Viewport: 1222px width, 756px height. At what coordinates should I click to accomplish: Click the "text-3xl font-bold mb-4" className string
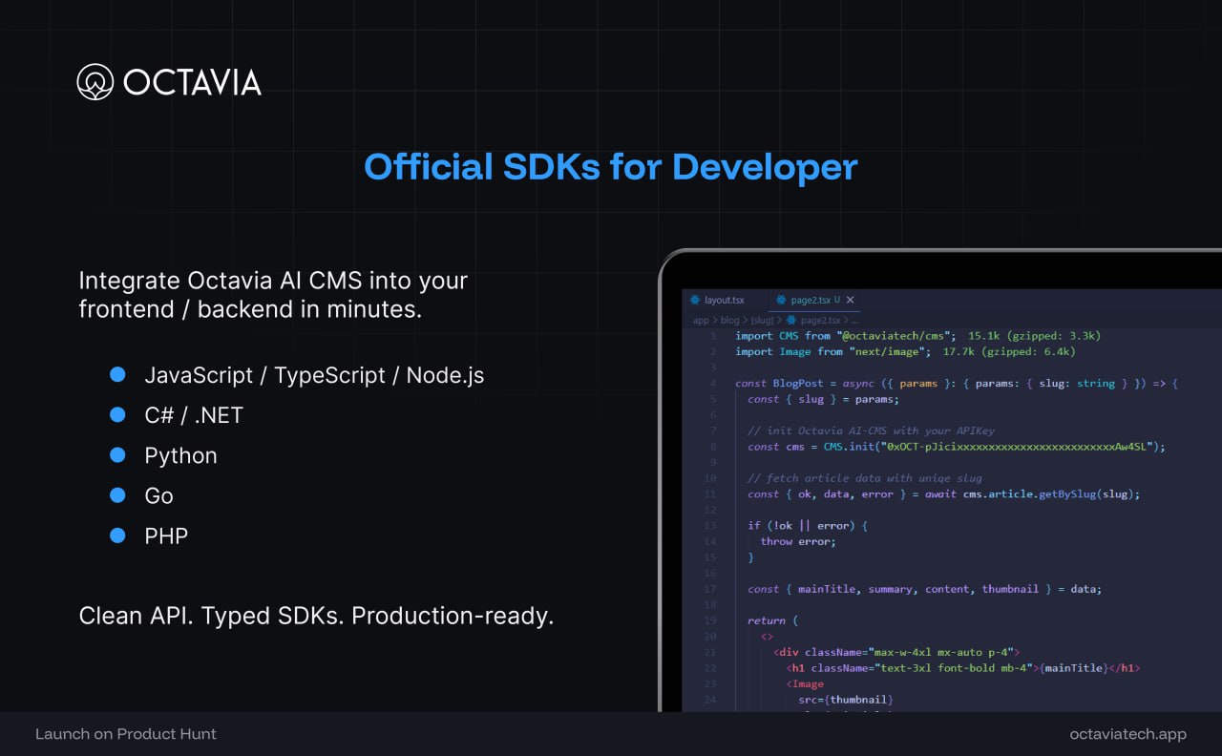click(x=957, y=668)
